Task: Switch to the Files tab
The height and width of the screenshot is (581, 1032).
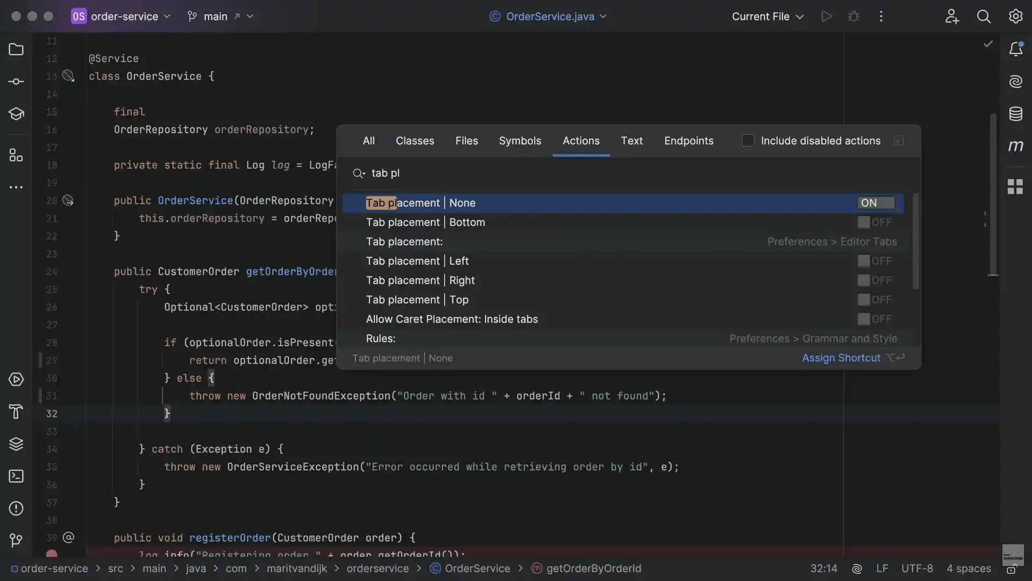Action: point(466,140)
